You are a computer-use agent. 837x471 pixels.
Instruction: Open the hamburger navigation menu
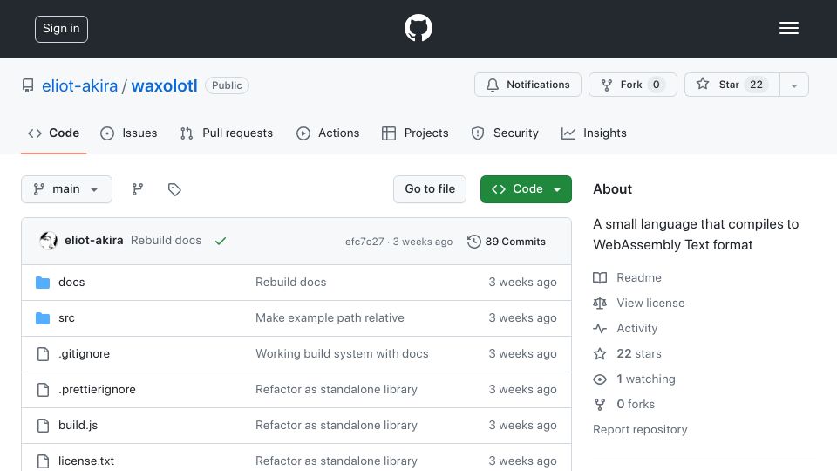pyautogui.click(x=788, y=28)
